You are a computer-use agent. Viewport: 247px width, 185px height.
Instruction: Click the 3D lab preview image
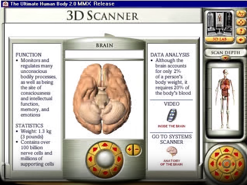tap(220, 23)
